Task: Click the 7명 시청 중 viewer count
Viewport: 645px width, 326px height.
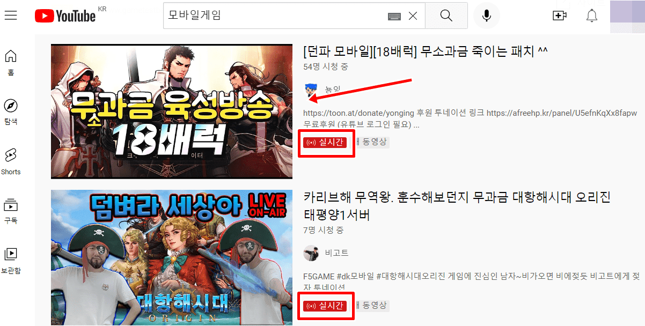Action: pyautogui.click(x=324, y=230)
